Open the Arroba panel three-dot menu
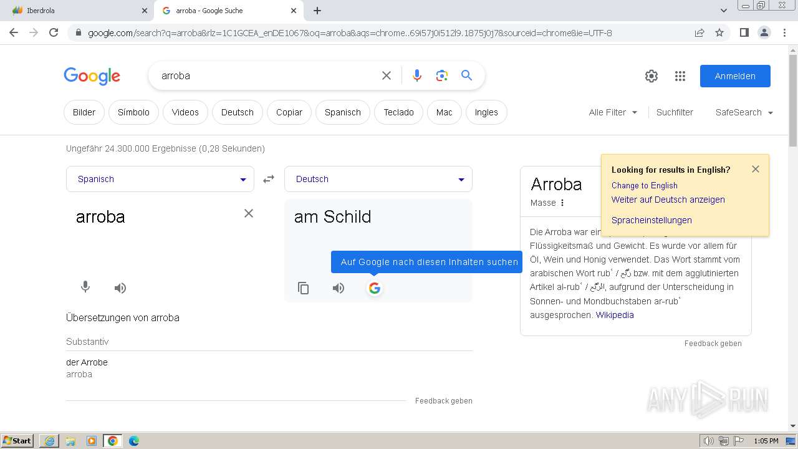The width and height of the screenshot is (798, 449). 562,203
